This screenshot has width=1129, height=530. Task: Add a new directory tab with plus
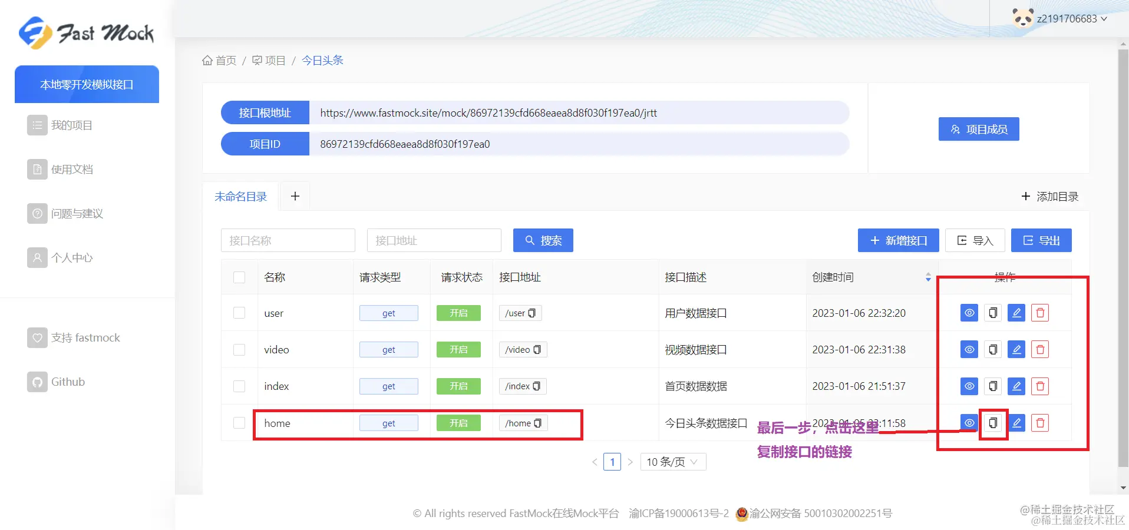tap(295, 196)
